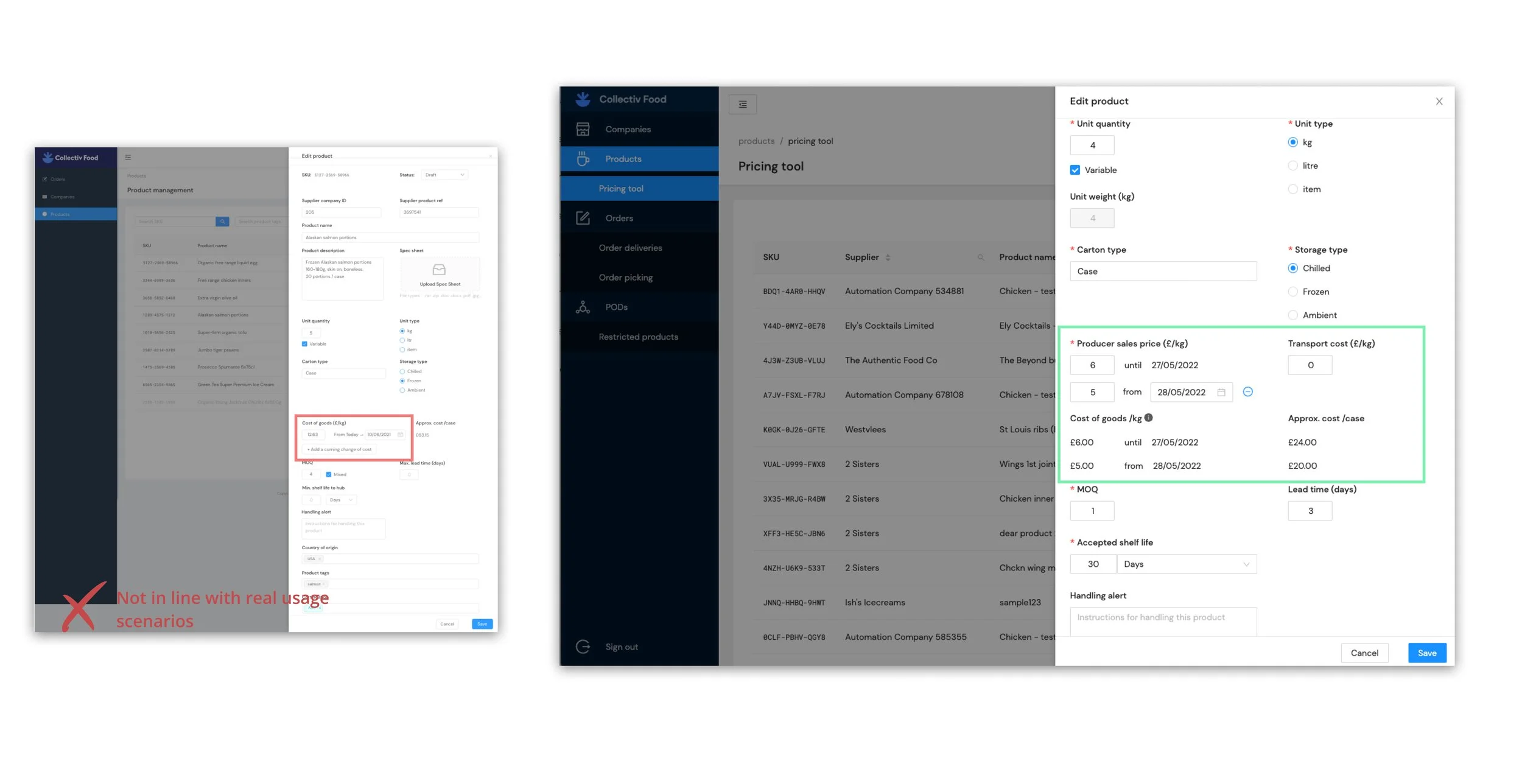Click the Orders sidebar icon
Screen dimensions: 1522x761
click(583, 217)
